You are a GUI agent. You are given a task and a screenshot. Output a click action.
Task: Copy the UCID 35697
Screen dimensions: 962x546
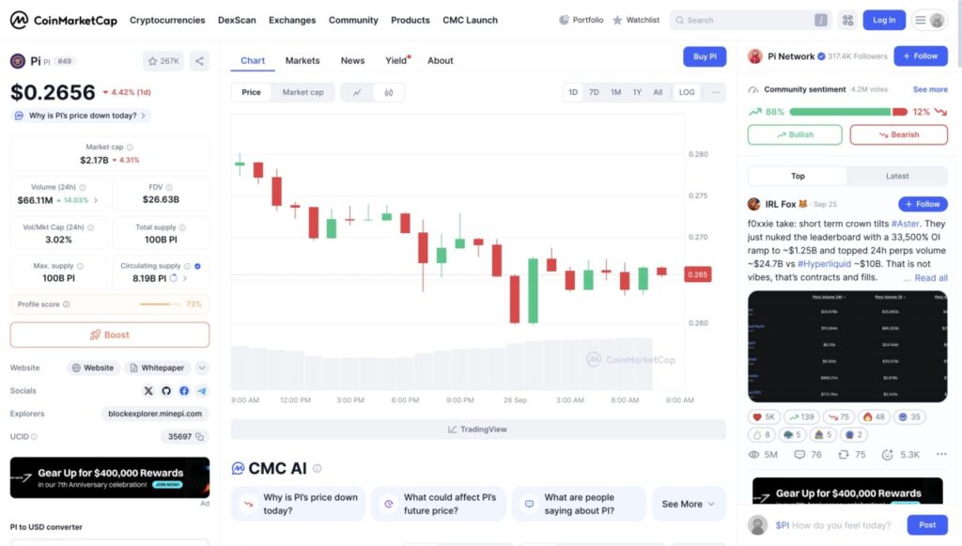(200, 436)
